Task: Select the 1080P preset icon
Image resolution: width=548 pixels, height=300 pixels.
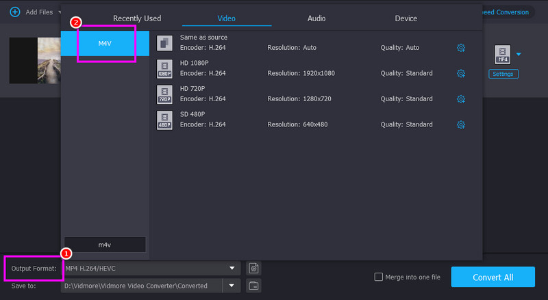Action: (164, 69)
